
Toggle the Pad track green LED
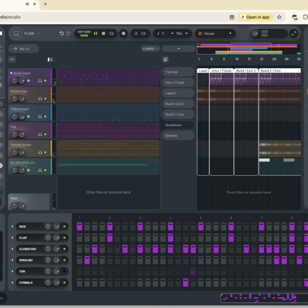45,135
